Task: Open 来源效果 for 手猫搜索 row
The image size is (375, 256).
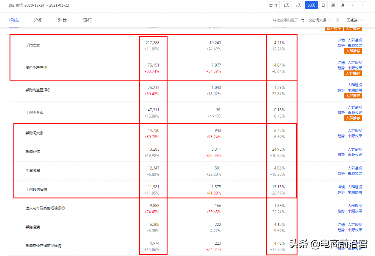Action: click(x=355, y=230)
